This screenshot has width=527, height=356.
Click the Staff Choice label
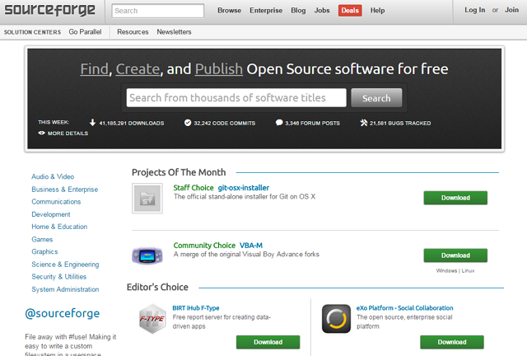click(194, 188)
